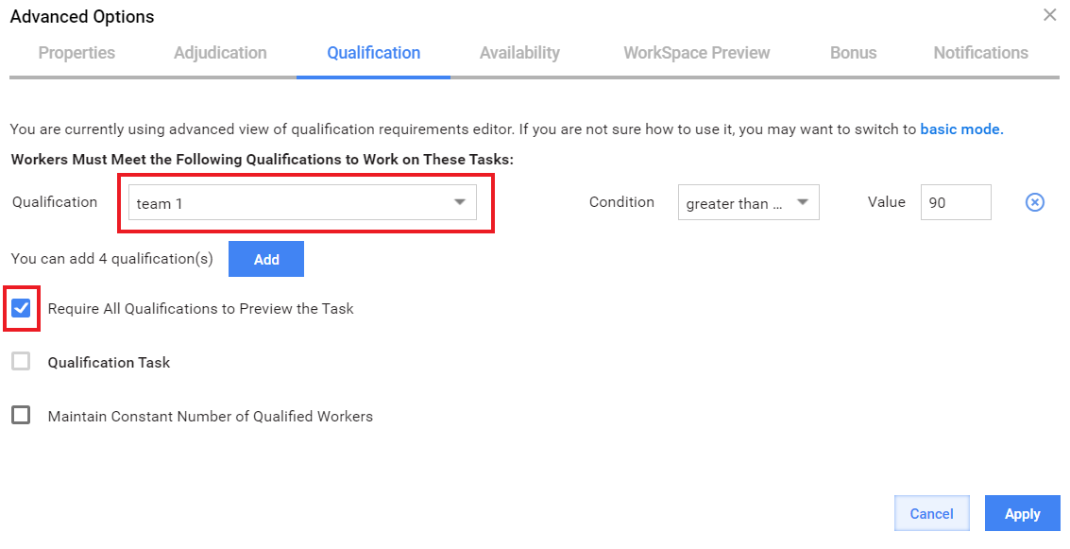The height and width of the screenshot is (549, 1070).
Task: Apply the advanced options
Action: click(1022, 513)
